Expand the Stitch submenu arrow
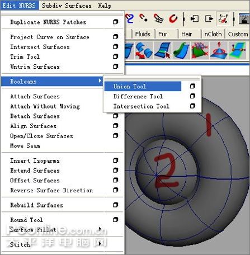Image resolution: width=250 pixels, height=255 pixels. tap(100, 243)
